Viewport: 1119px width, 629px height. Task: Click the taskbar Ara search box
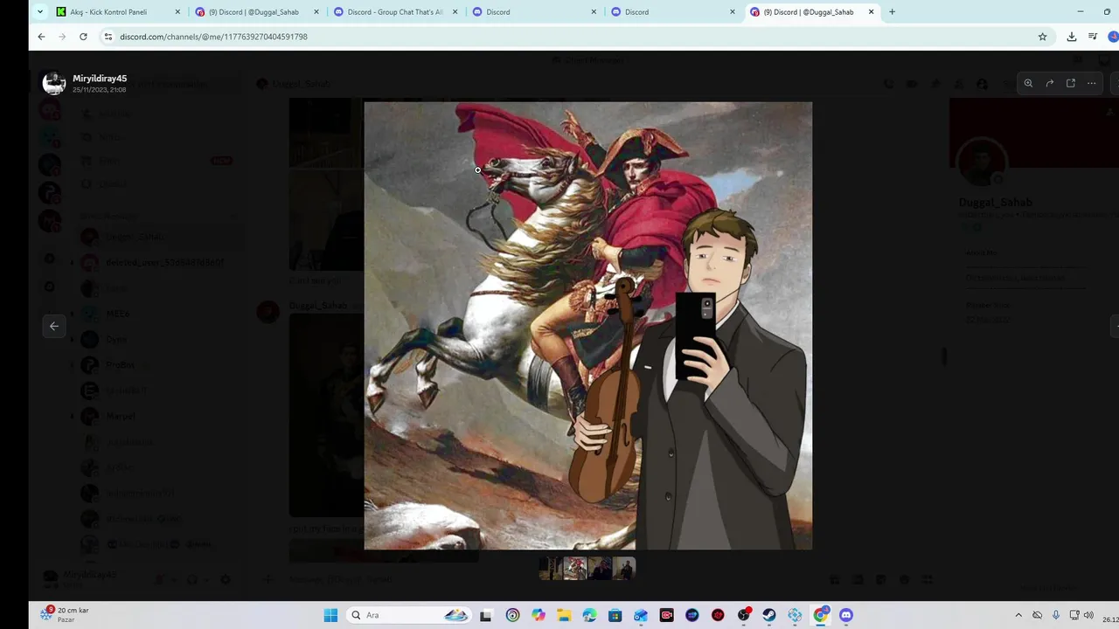coord(408,615)
